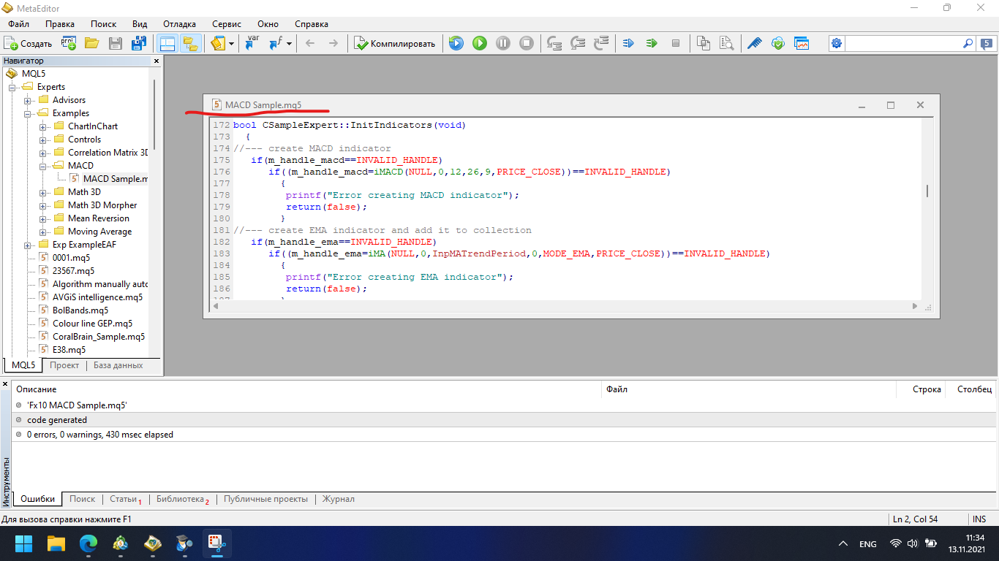Toggle the Toolbox panel button with folder tree

(190, 43)
